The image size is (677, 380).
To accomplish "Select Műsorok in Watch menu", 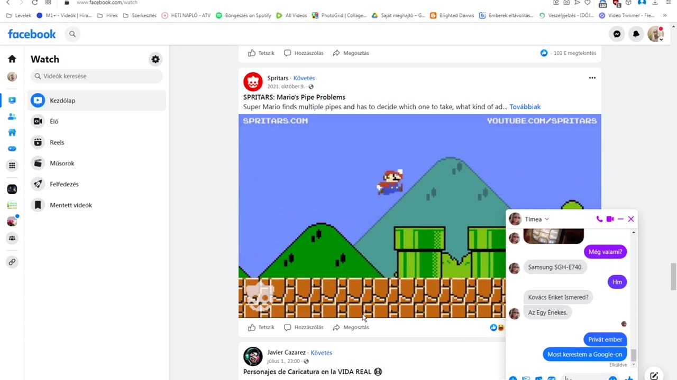I will coord(97,163).
